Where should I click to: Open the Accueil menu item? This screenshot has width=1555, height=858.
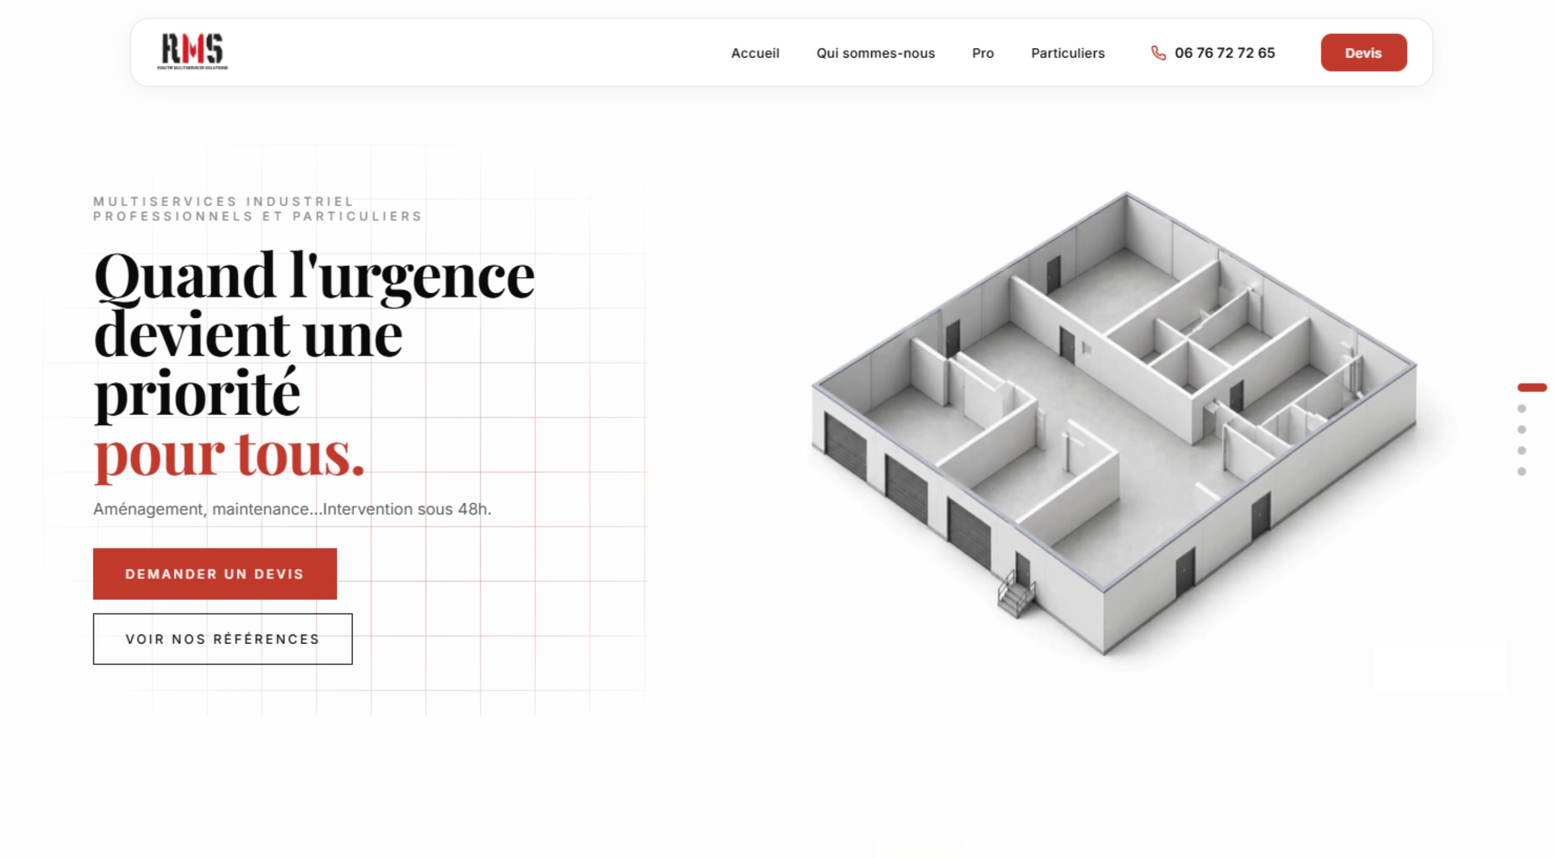tap(755, 53)
